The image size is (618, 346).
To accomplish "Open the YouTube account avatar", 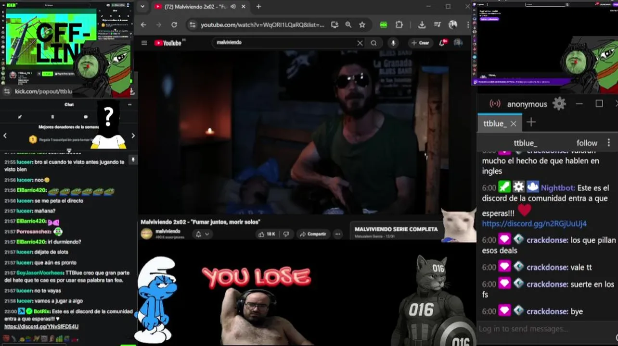I will 458,43.
